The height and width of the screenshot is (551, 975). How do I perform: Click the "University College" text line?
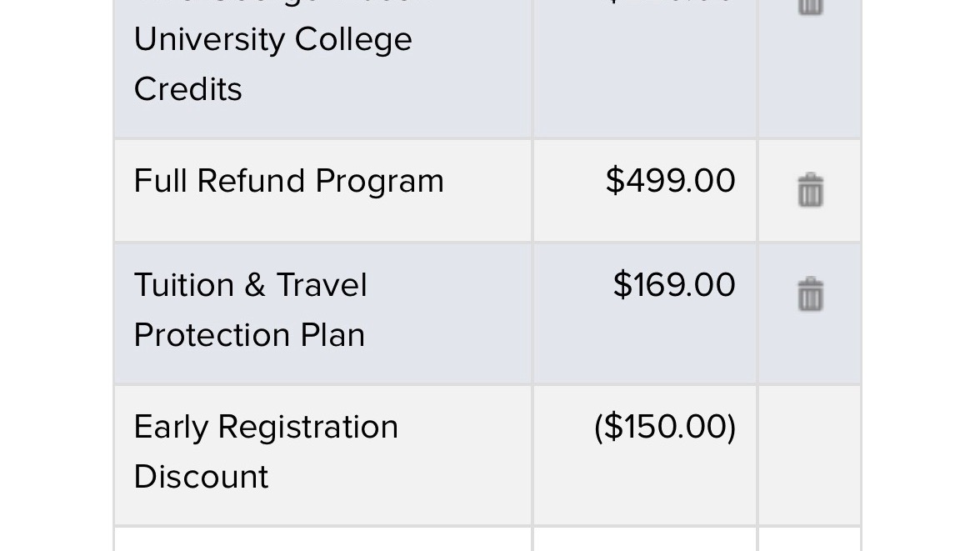click(x=272, y=39)
